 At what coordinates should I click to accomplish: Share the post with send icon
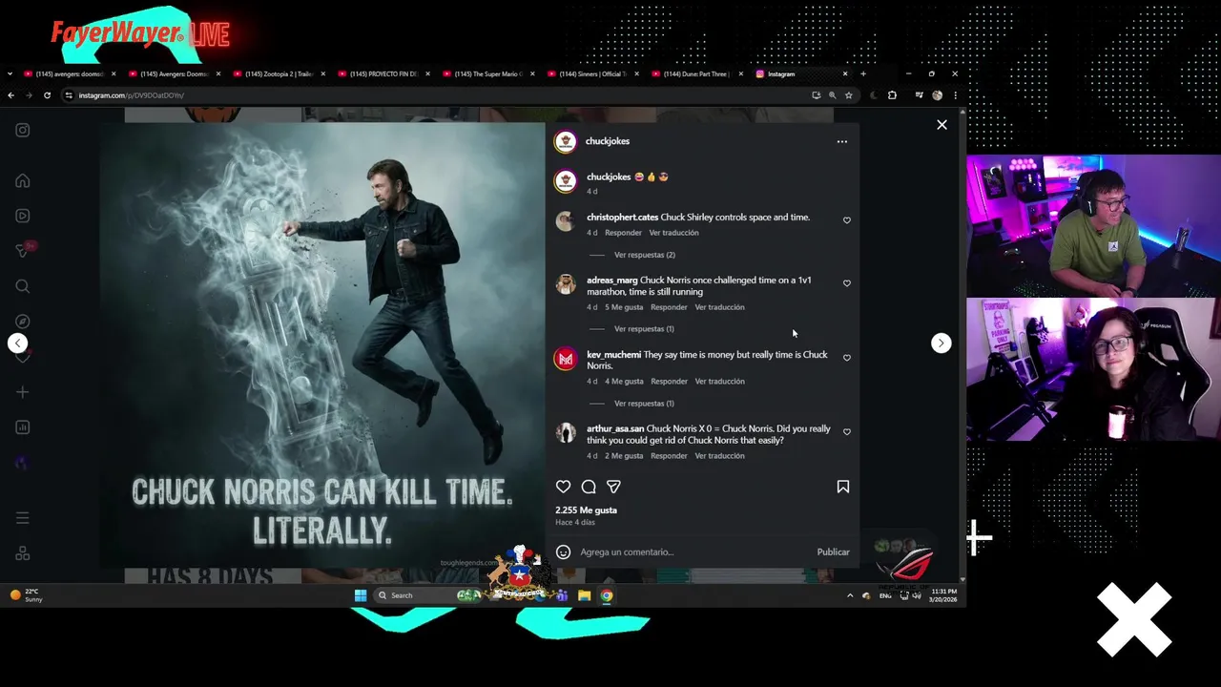[x=613, y=487]
